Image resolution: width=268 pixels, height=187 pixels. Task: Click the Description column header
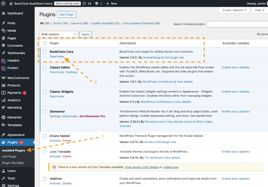pos(128,43)
